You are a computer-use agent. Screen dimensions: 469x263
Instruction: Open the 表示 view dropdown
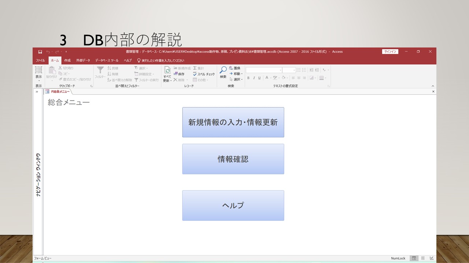38,80
